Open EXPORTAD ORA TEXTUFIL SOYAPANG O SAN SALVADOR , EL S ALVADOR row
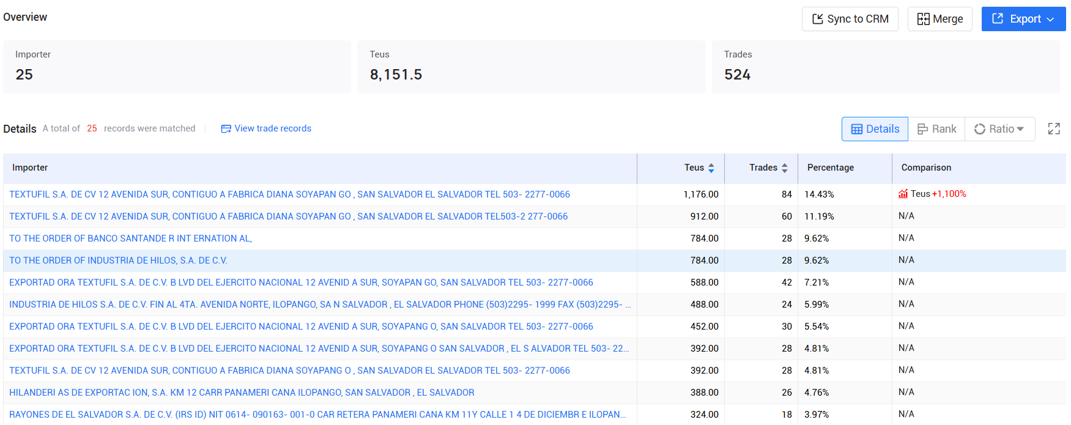 [319, 349]
